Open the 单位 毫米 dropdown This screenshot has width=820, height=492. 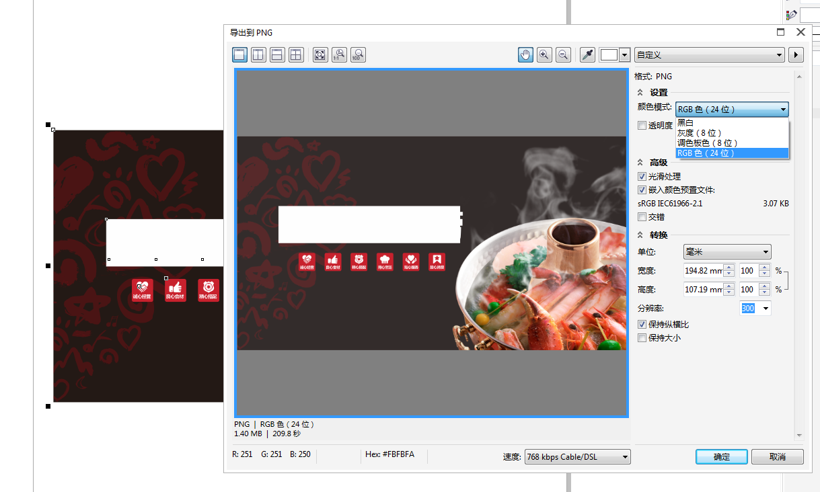pyautogui.click(x=727, y=252)
